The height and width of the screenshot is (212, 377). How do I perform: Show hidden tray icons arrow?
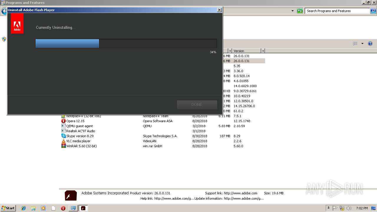click(328, 208)
